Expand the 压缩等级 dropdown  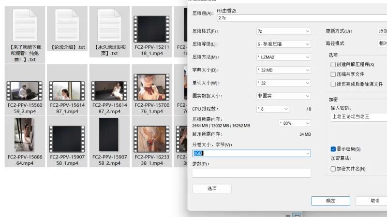pyautogui.click(x=283, y=44)
